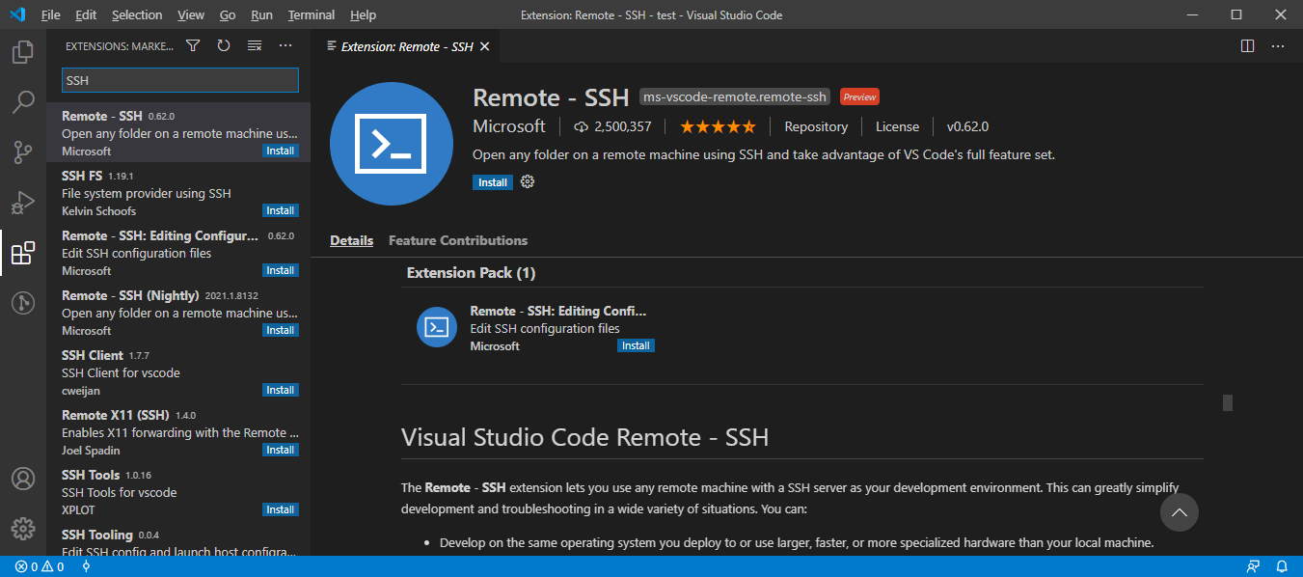Select the SSH Tools list entry
The width and height of the screenshot is (1303, 577).
178,492
